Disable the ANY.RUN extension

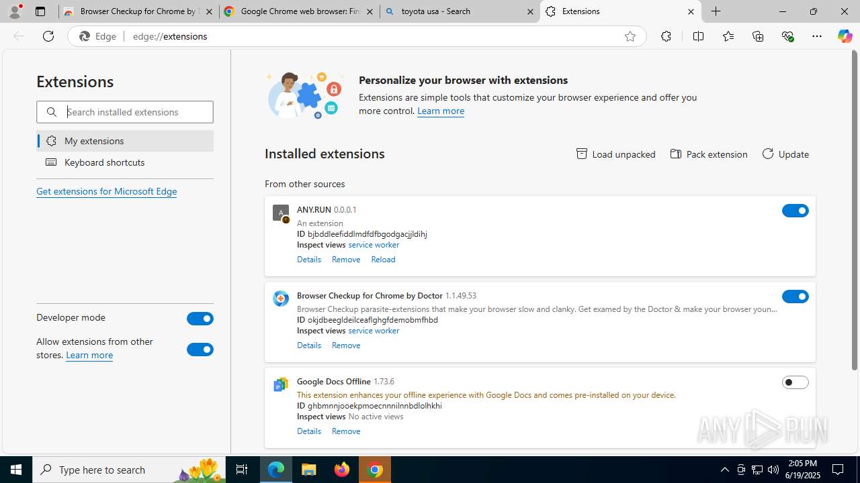(795, 211)
